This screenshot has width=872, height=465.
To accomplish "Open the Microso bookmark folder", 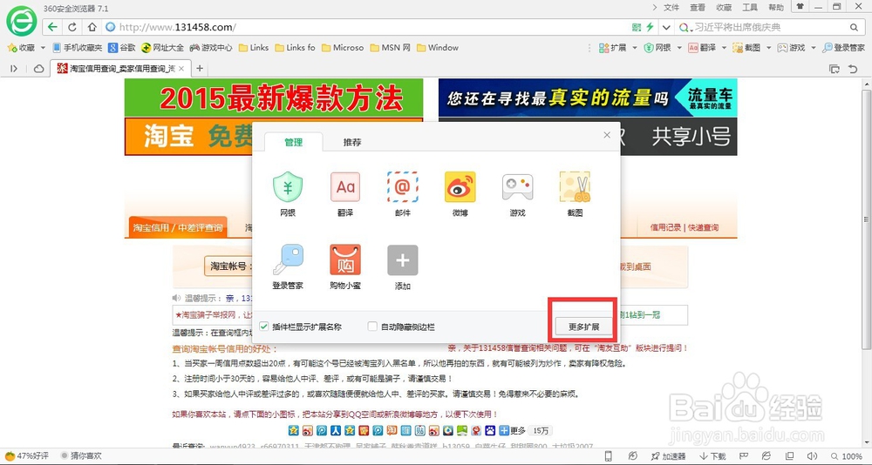I will (x=343, y=48).
